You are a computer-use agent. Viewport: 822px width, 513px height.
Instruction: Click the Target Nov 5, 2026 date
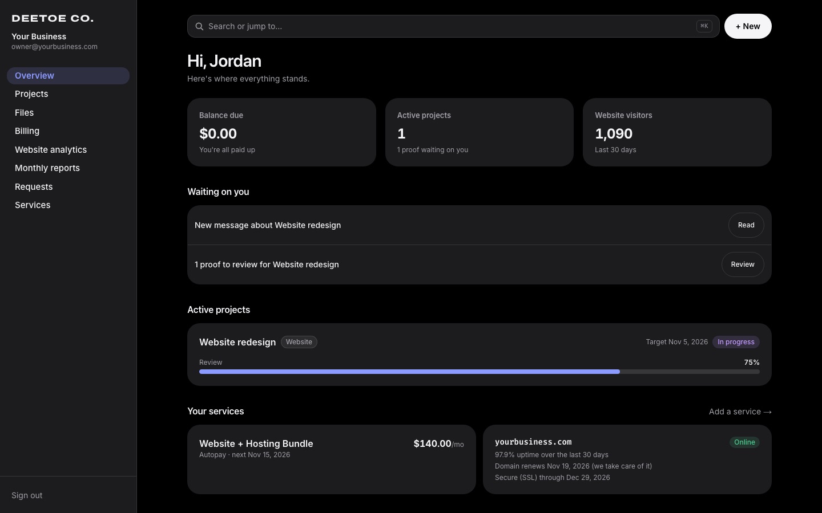[677, 342]
